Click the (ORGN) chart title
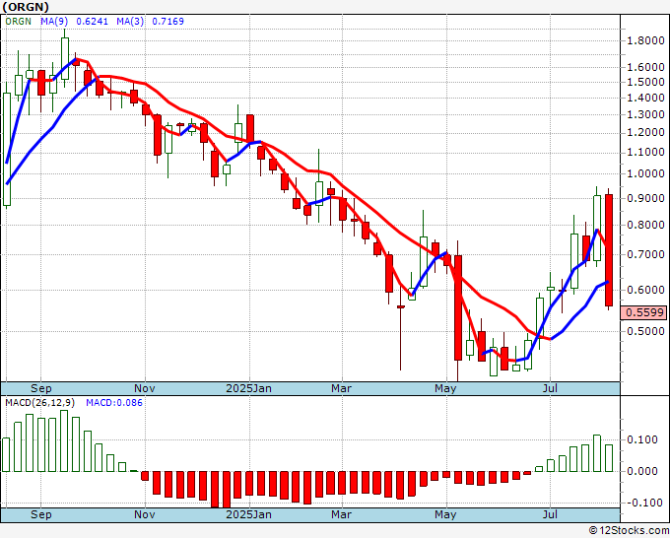This screenshot has height=538, width=670. (26, 7)
